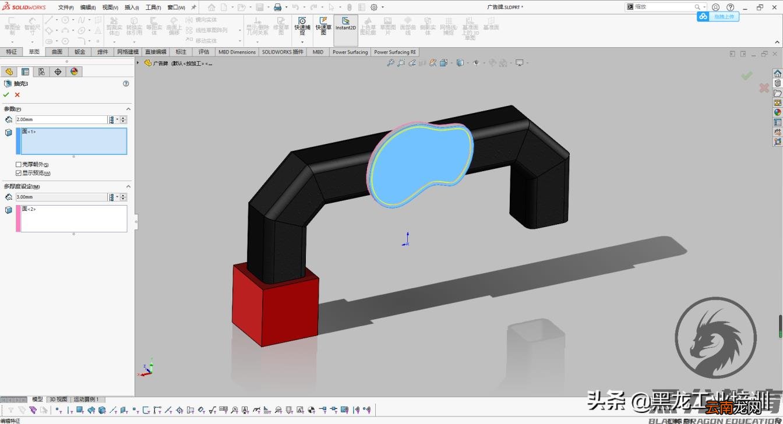783x424 pixels.
Task: Click the 缩放 command search box
Action: click(x=665, y=7)
